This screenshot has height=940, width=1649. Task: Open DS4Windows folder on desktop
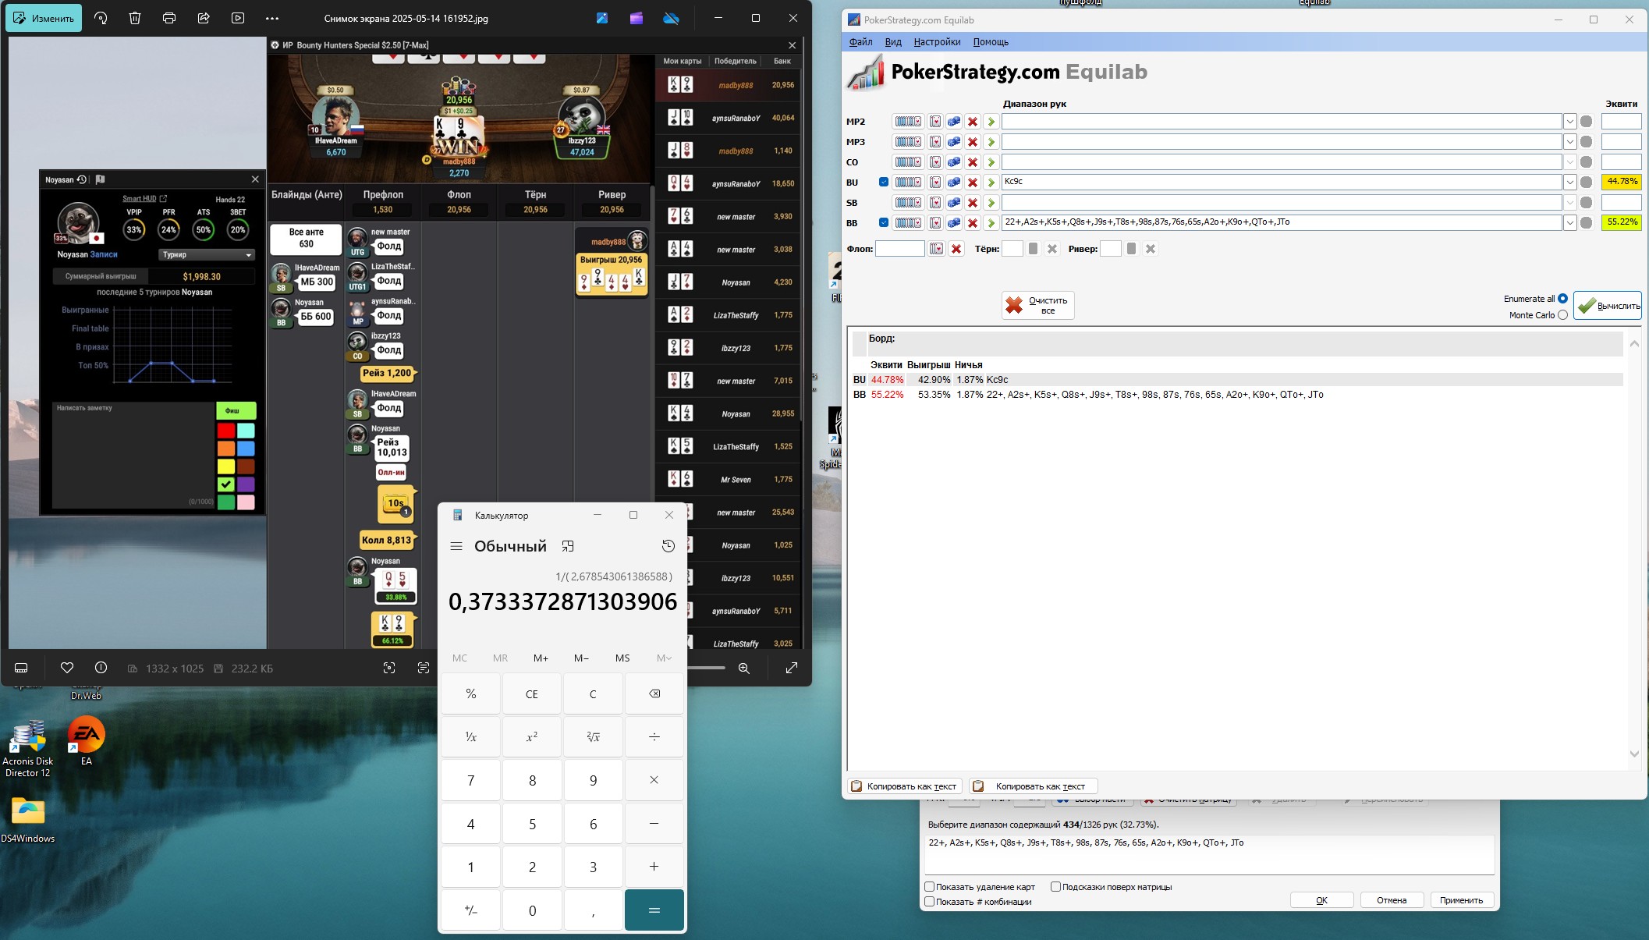tap(28, 819)
